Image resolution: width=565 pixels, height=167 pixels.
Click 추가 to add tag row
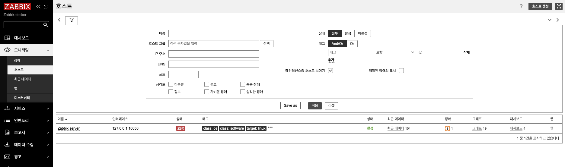pyautogui.click(x=331, y=60)
